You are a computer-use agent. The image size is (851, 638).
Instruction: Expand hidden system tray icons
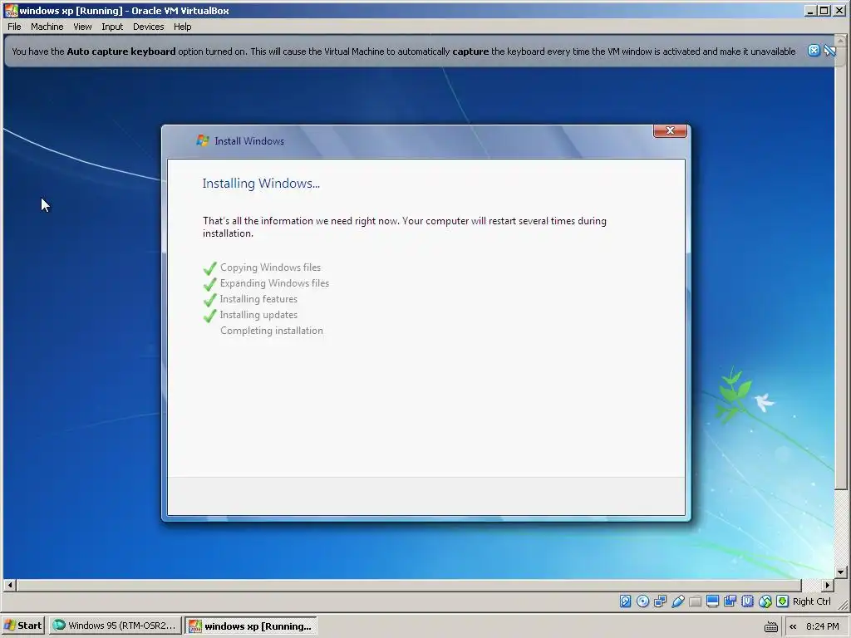pyautogui.click(x=793, y=626)
